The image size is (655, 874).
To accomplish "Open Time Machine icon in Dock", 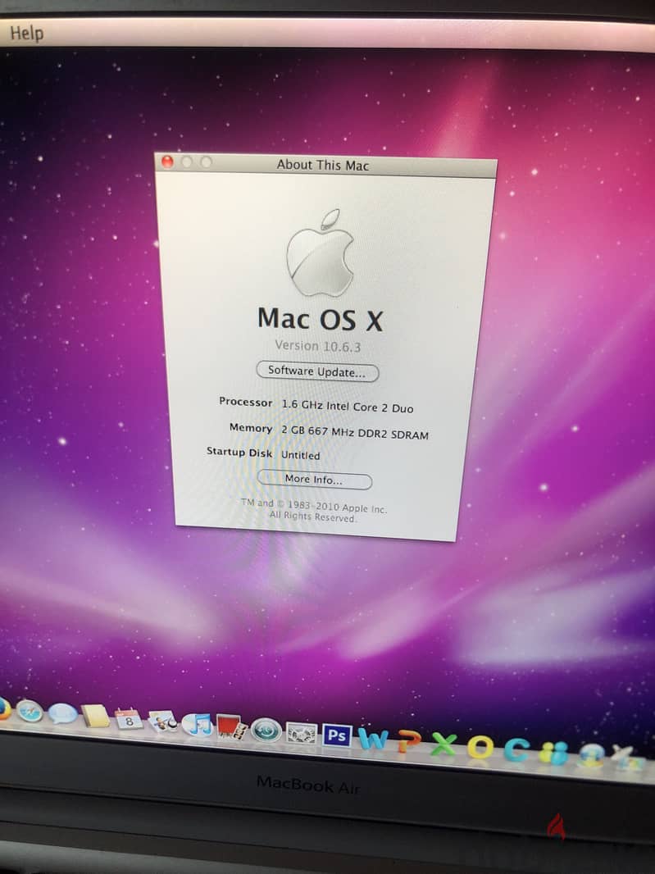I will coord(266,731).
